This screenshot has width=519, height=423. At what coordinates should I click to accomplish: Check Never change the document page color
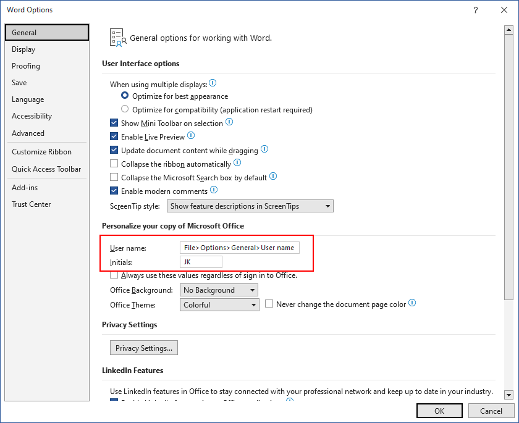tap(269, 304)
